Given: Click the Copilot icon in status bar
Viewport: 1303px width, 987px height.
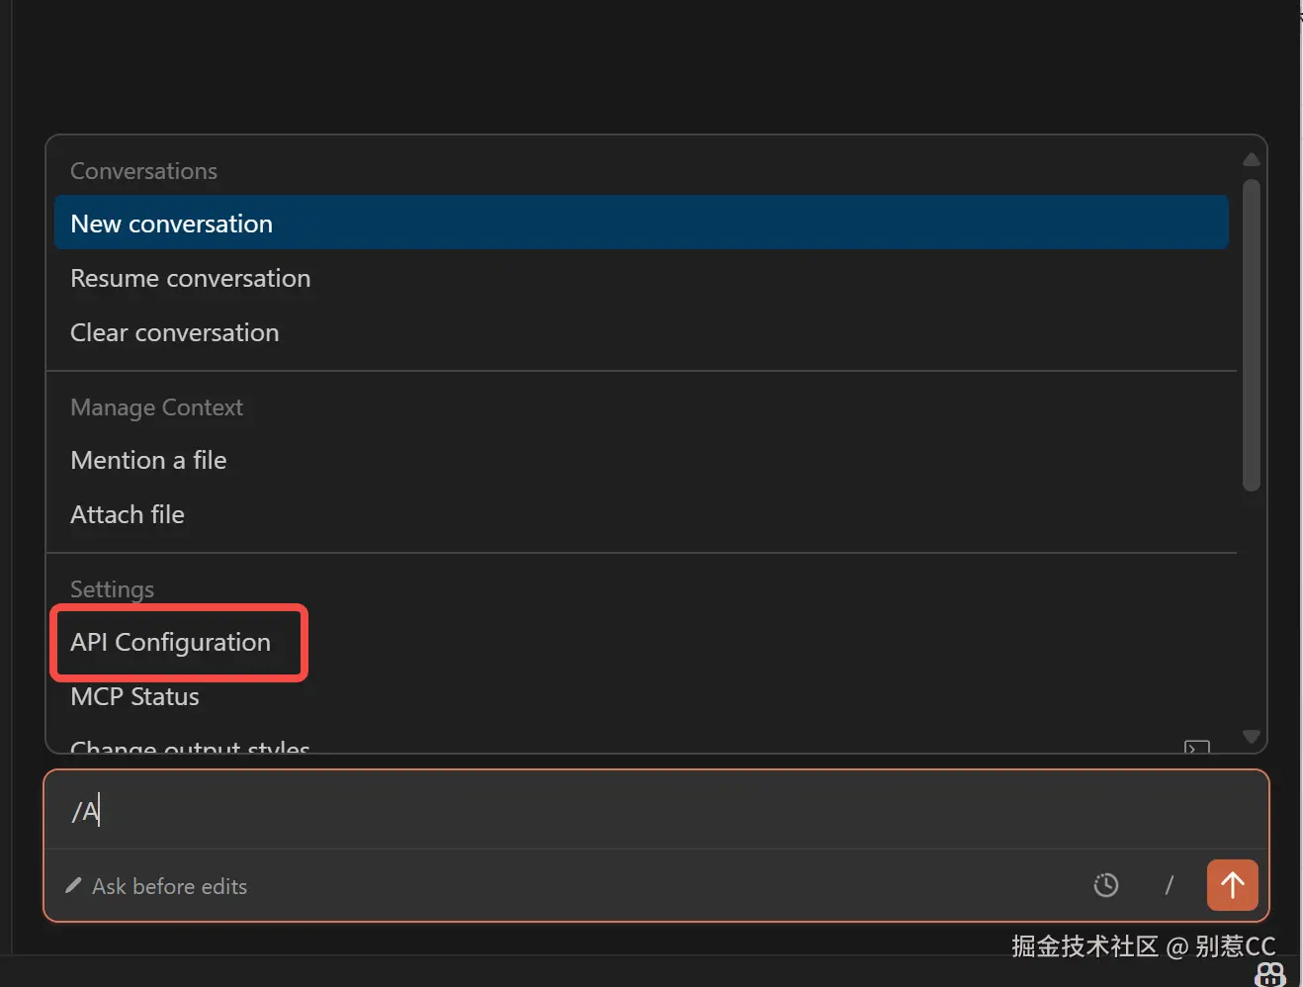Looking at the screenshot, I should [1269, 974].
